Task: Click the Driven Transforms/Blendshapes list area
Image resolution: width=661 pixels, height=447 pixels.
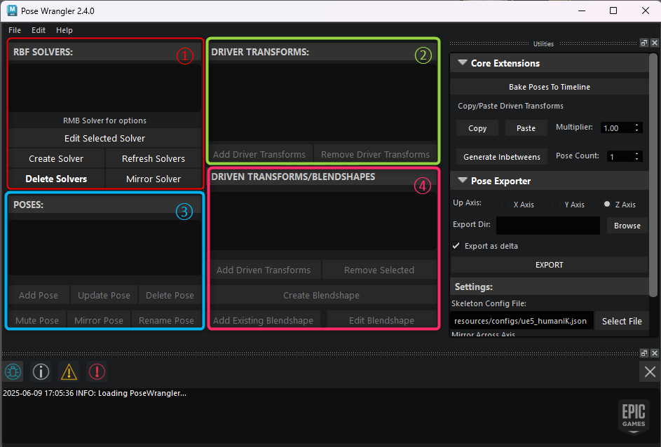Action: click(x=323, y=221)
